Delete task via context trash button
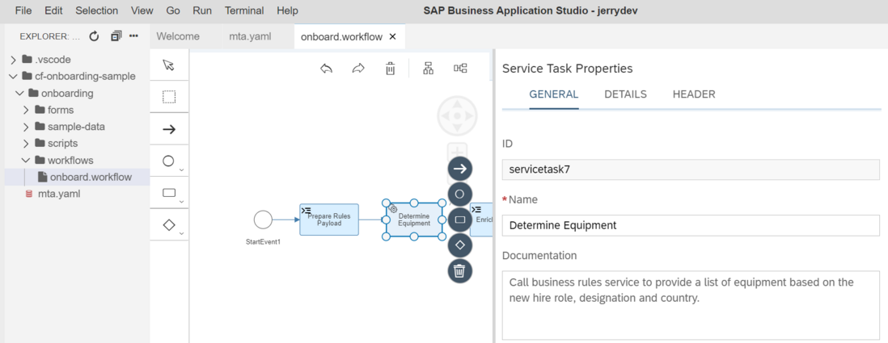 [x=460, y=271]
